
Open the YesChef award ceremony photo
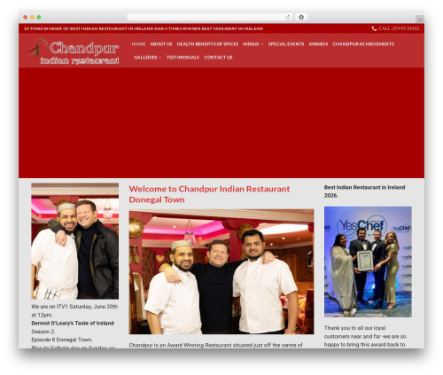point(368,262)
